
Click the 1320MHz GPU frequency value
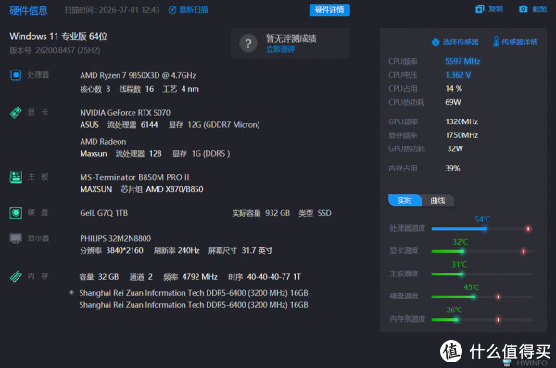click(x=461, y=121)
